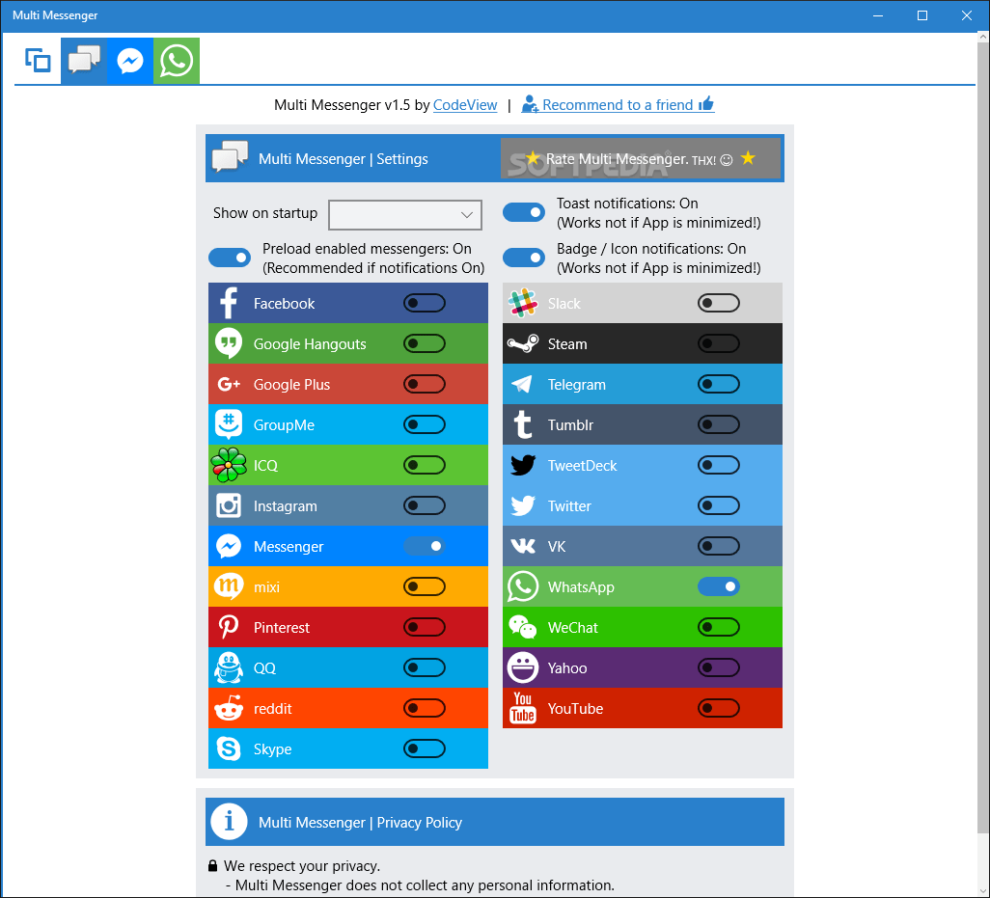Toggle Badge / Icon notifications switch
The height and width of the screenshot is (898, 990).
523,258
